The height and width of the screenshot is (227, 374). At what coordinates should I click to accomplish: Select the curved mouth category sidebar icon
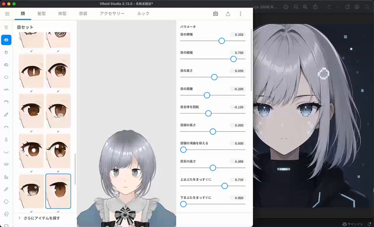pyautogui.click(x=6, y=152)
